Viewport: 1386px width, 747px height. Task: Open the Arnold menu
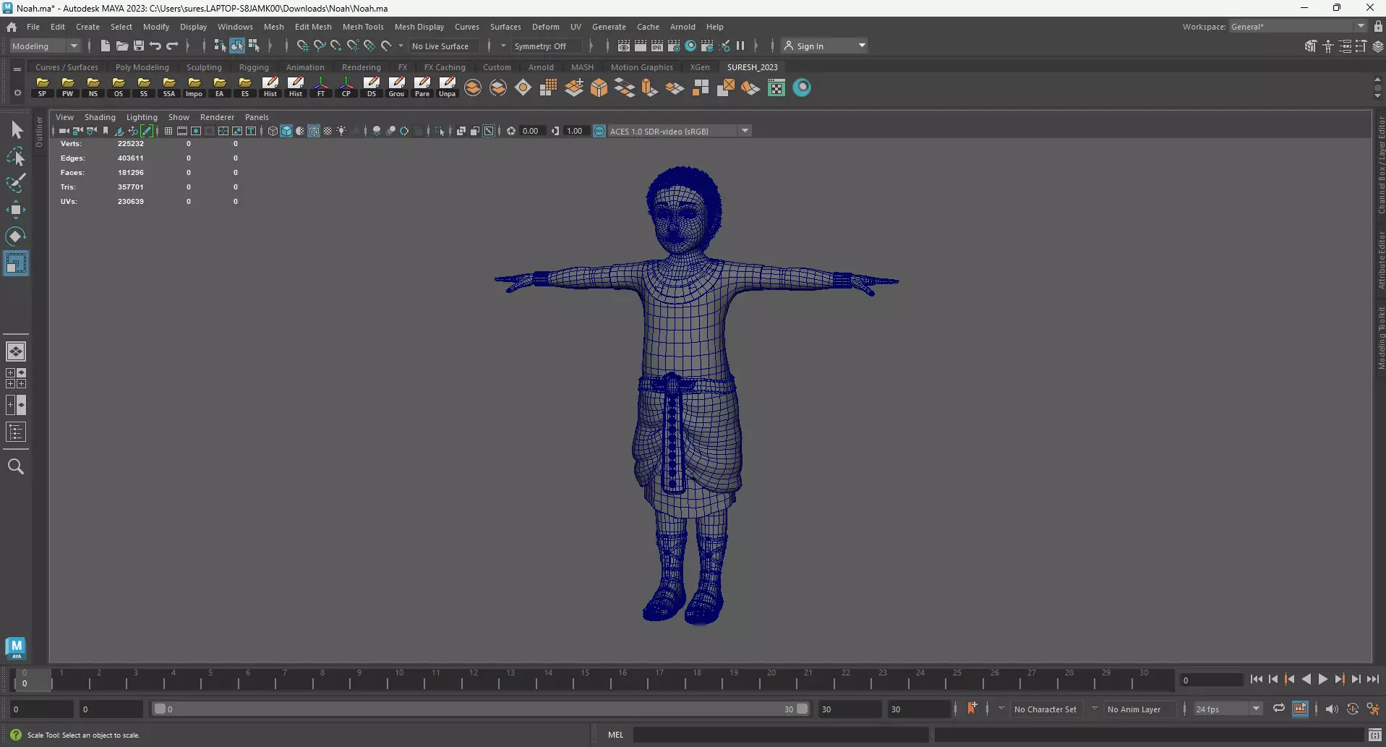683,27
